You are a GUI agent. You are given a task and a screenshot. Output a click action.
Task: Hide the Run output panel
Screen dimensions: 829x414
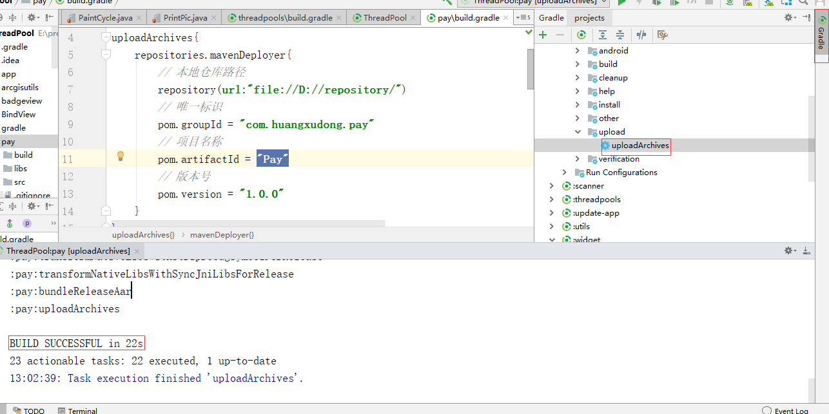pos(806,250)
